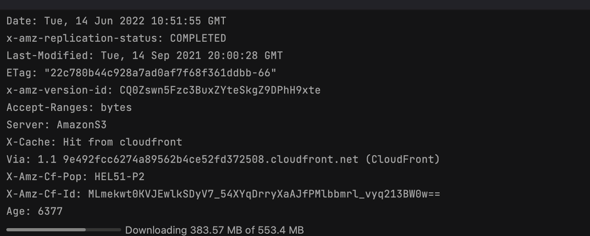Click the Age value 6377
The width and height of the screenshot is (590, 236).
50,211
